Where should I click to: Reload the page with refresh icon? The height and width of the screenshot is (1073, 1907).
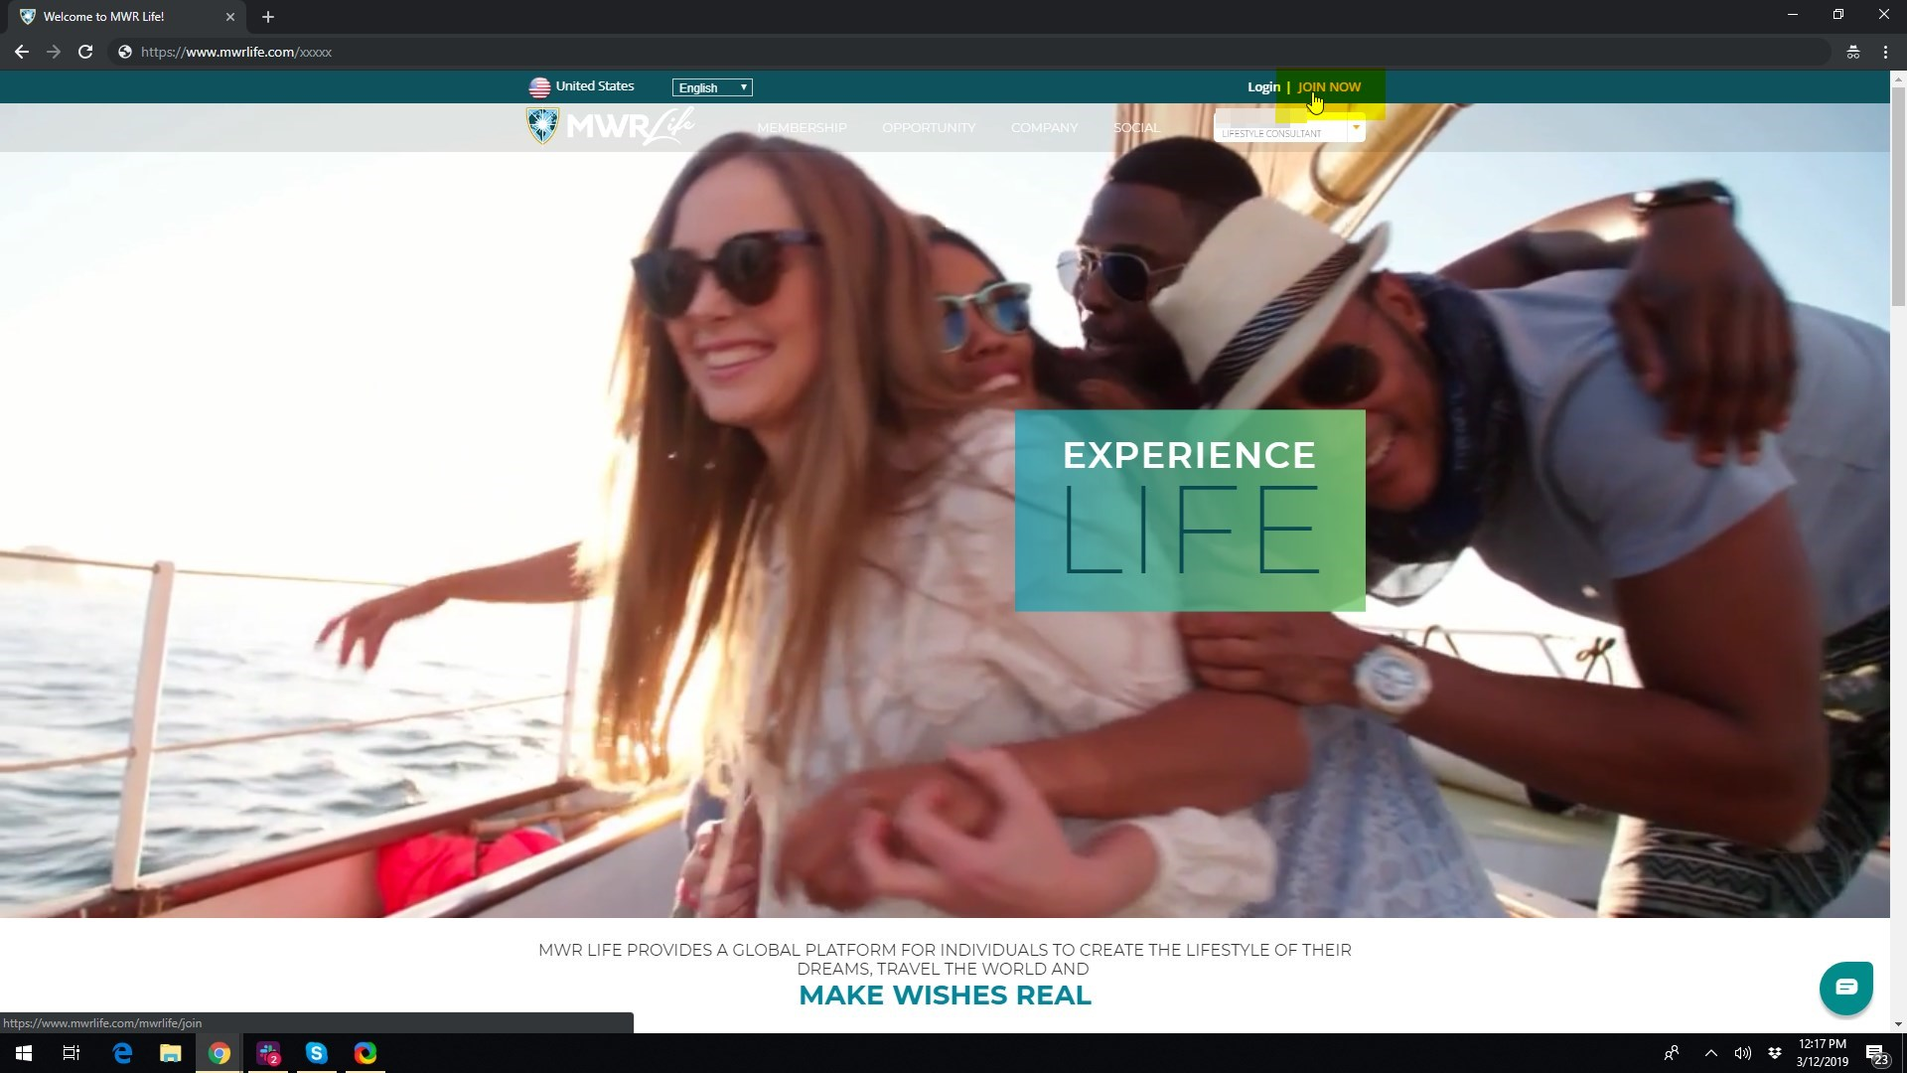coord(85,52)
